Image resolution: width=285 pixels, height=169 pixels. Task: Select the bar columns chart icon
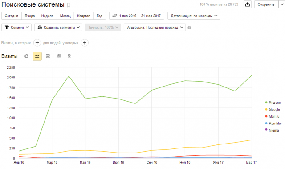pos(58,56)
